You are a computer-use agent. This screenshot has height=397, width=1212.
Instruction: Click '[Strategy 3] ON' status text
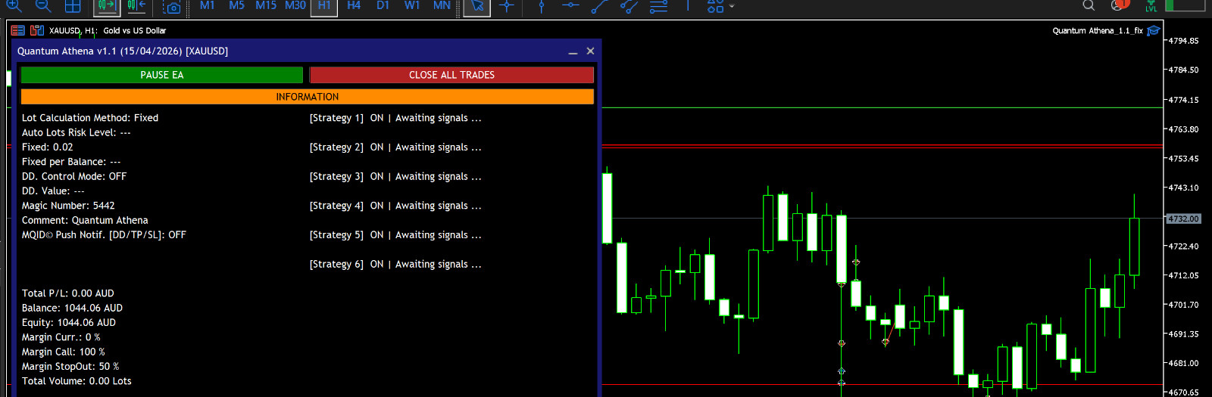point(347,176)
